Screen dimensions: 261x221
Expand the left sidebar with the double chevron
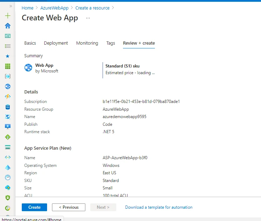coord(11,6)
